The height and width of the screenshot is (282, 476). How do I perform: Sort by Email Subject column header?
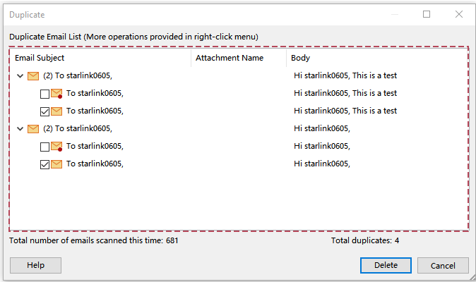99,58
